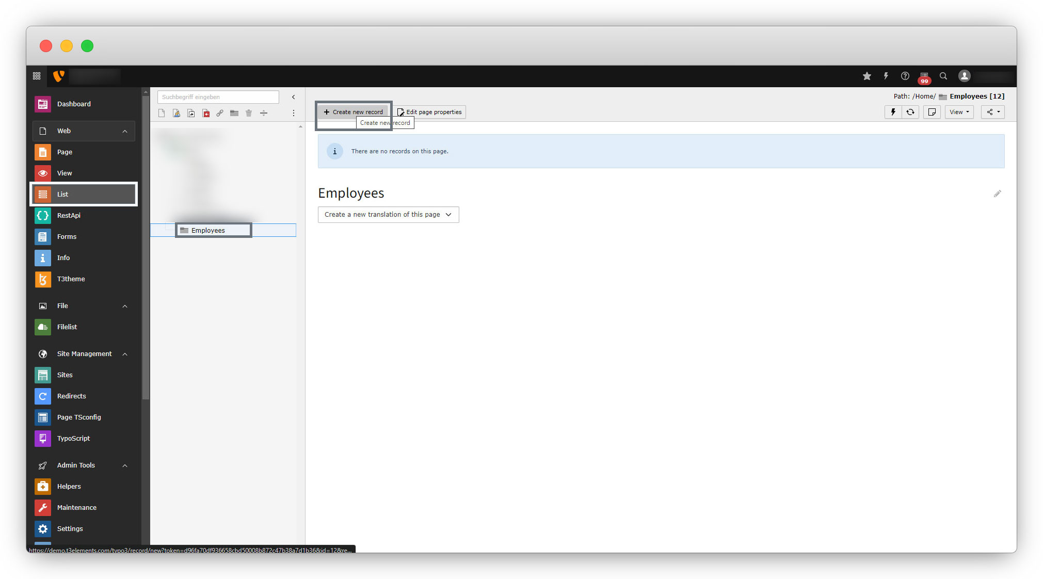Open the Filelist module
Screen dimensions: 1043x579
pyautogui.click(x=67, y=327)
